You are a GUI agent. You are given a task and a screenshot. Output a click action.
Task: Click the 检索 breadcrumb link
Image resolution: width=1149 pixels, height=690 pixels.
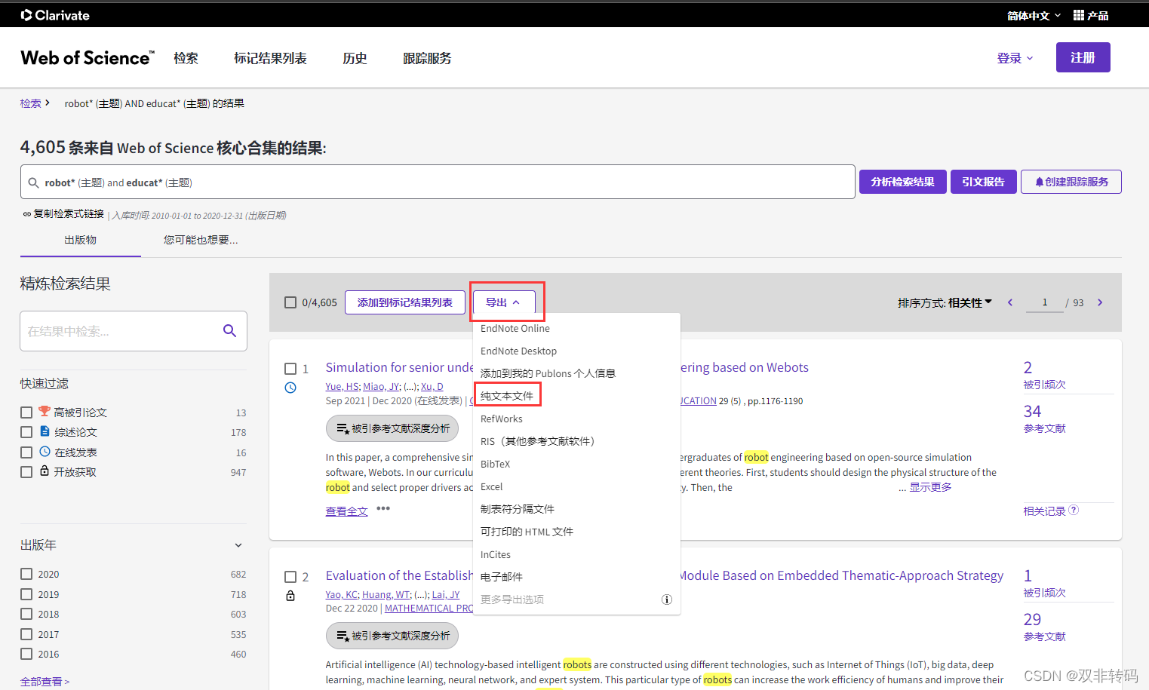(x=31, y=103)
